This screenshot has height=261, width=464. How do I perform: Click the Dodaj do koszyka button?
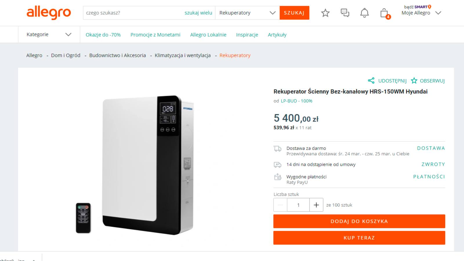point(359,221)
